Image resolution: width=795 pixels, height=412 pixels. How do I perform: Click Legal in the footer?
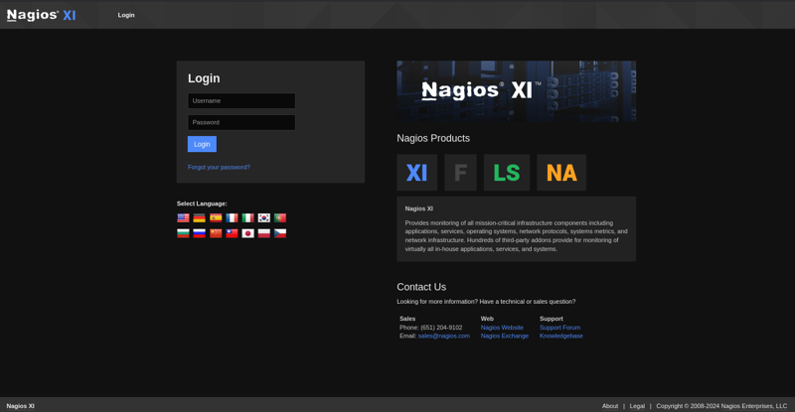(x=637, y=406)
